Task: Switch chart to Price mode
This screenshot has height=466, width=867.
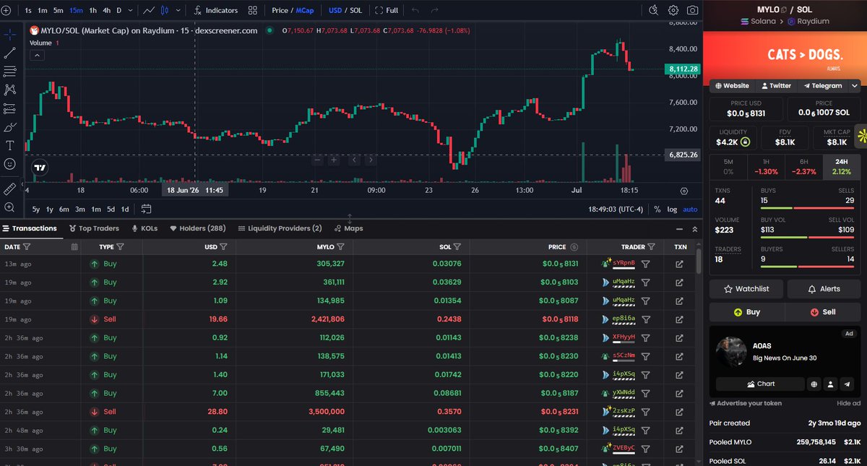Action: (x=280, y=10)
